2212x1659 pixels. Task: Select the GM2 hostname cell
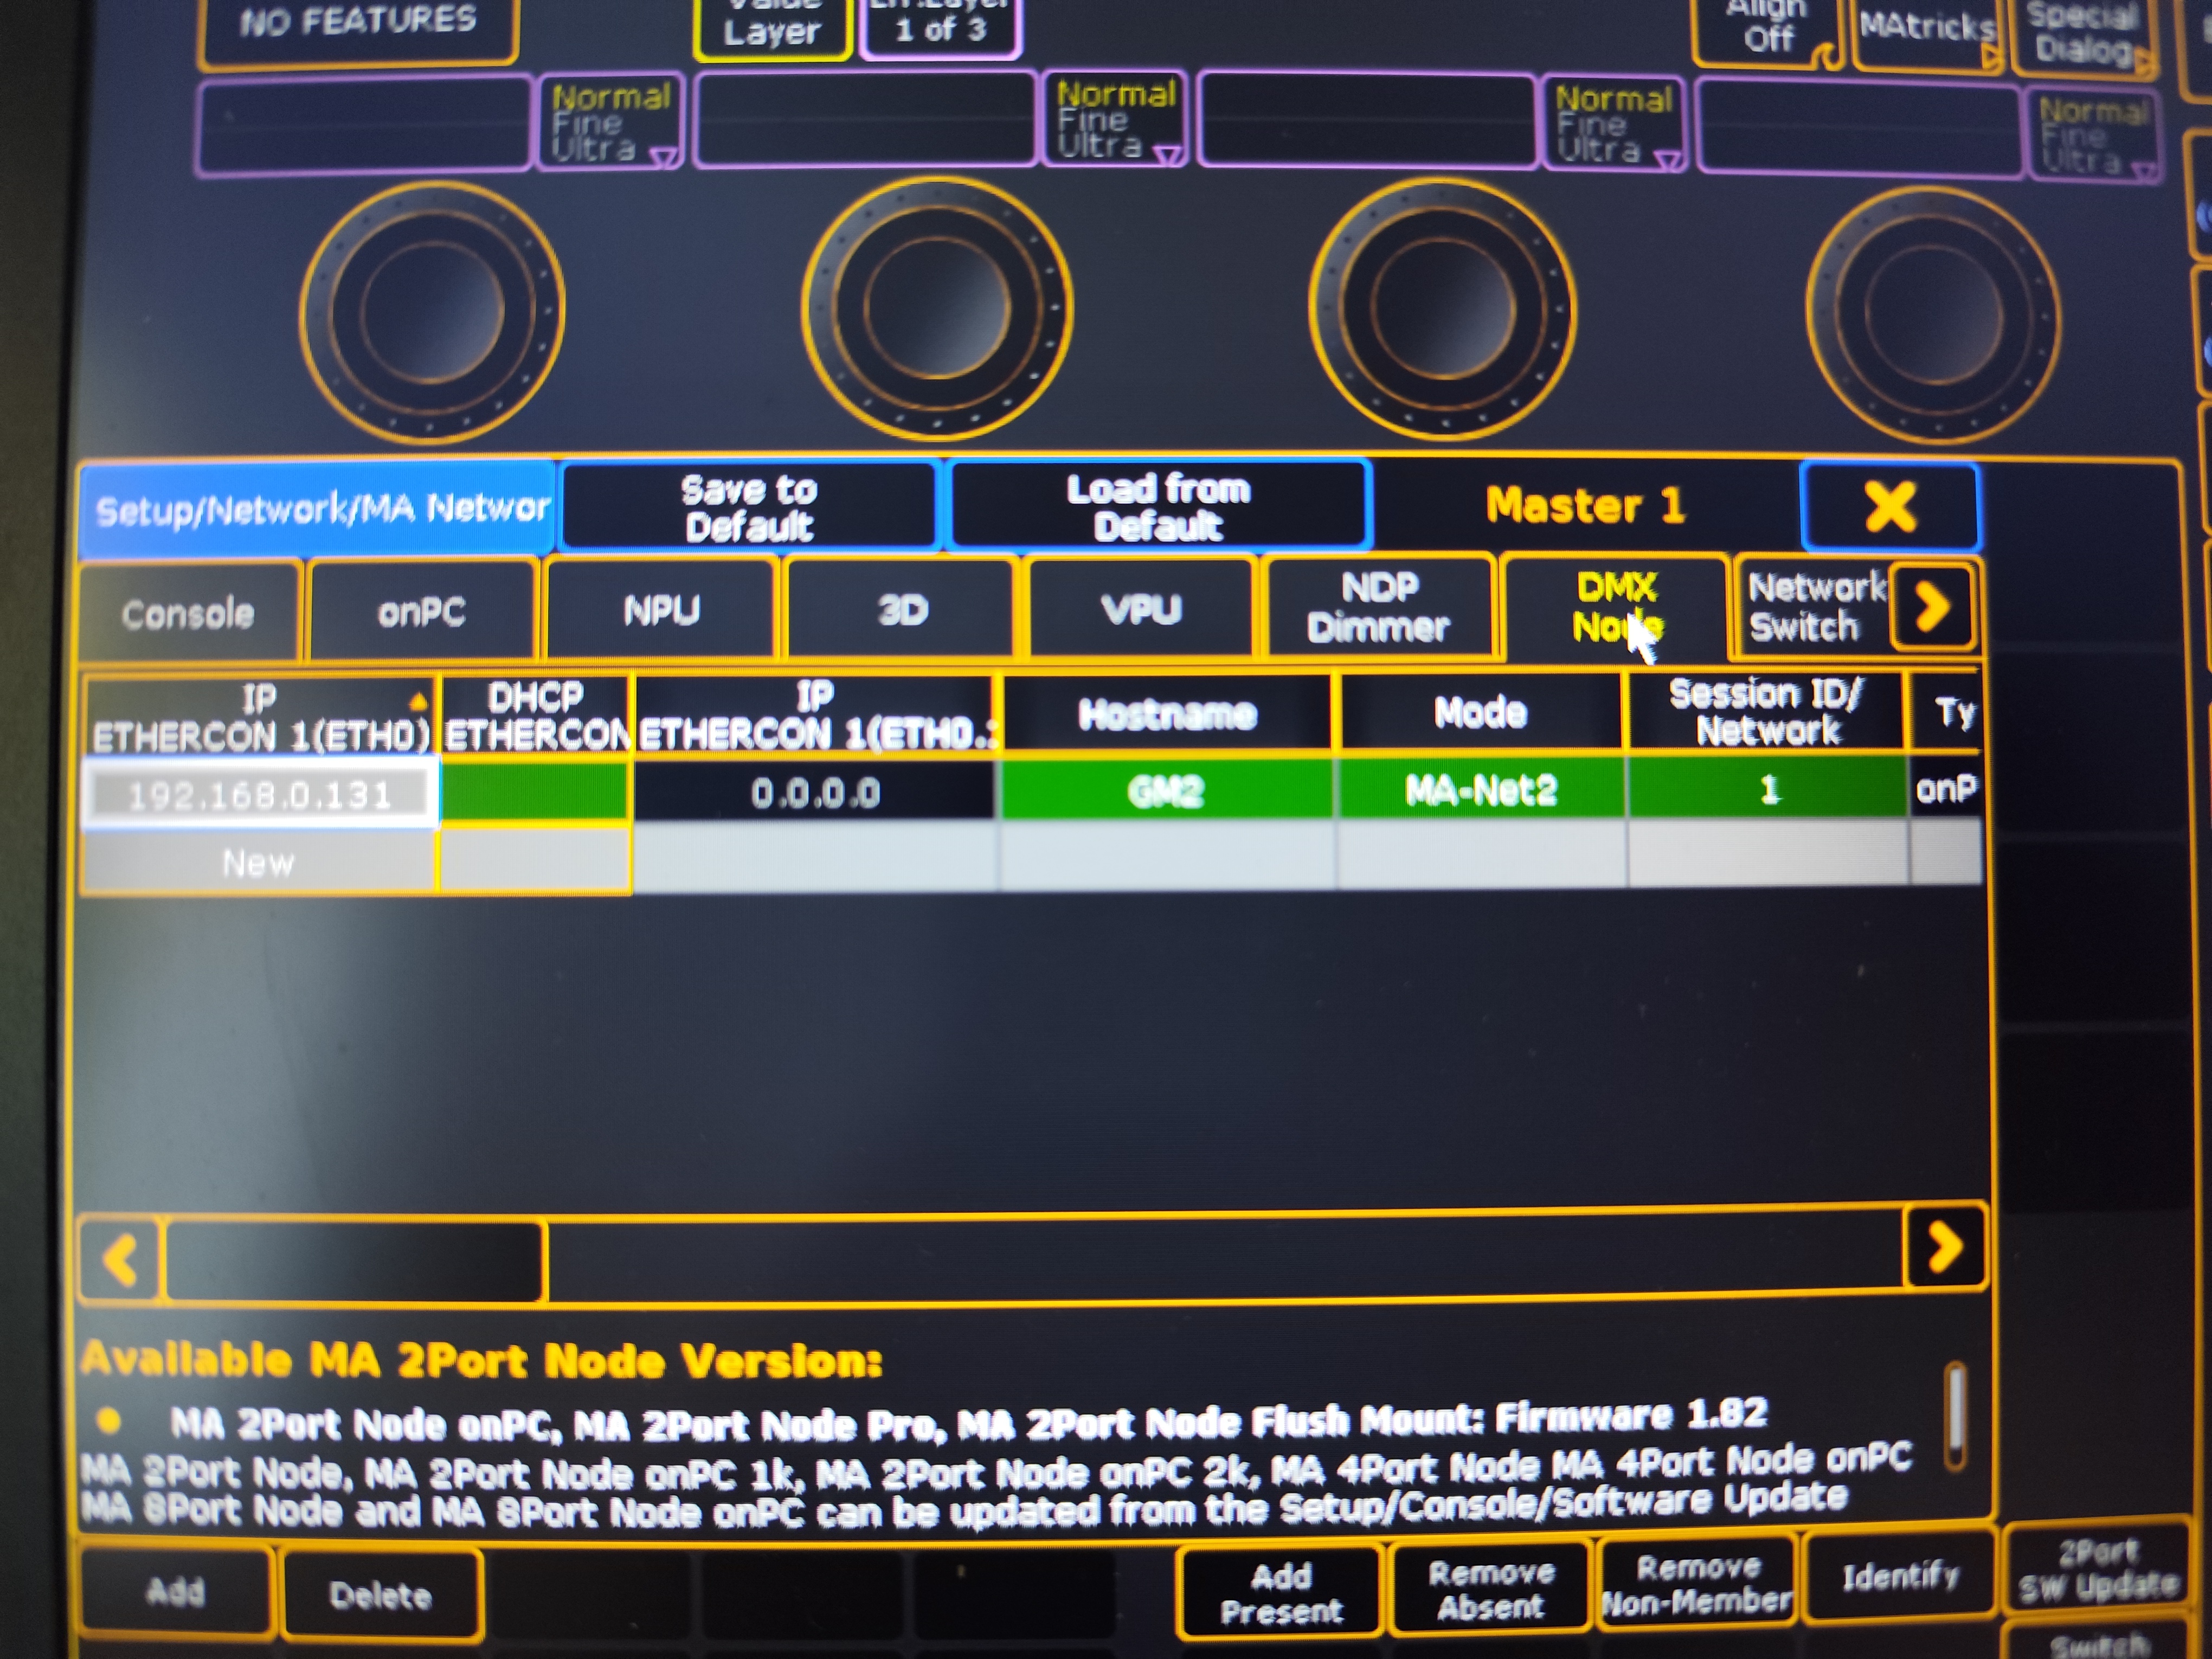(1166, 791)
